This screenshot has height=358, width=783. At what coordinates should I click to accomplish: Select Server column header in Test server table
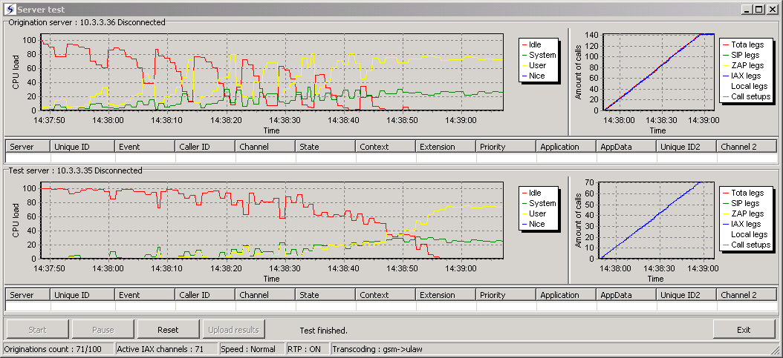[x=28, y=295]
